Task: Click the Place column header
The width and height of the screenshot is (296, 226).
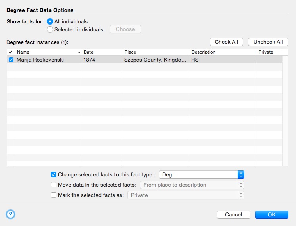Action: (156, 52)
